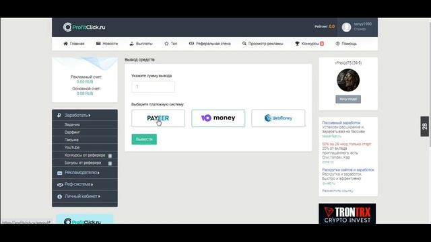Screen dimensions: 431x242
Task: Click the Основной счет balance amount
Action: 85,93
